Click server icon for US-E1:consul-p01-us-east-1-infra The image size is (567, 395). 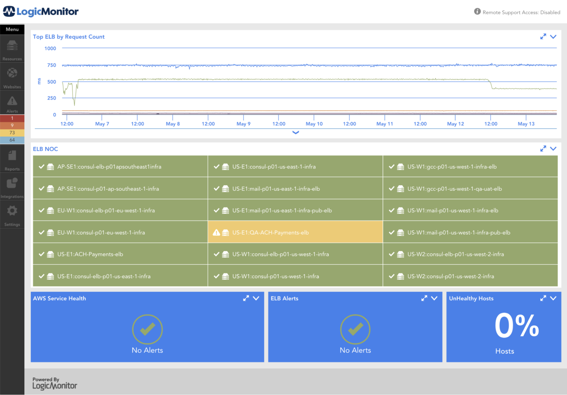point(225,167)
